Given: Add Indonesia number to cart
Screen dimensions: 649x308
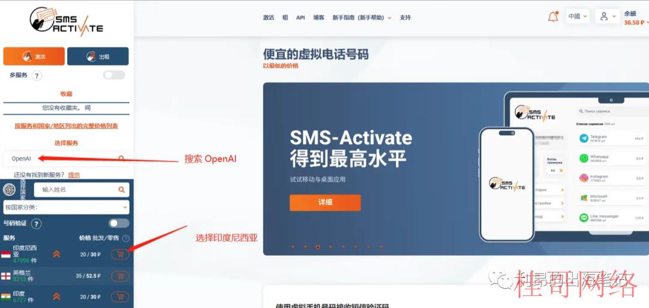Looking at the screenshot, I should 120,255.
